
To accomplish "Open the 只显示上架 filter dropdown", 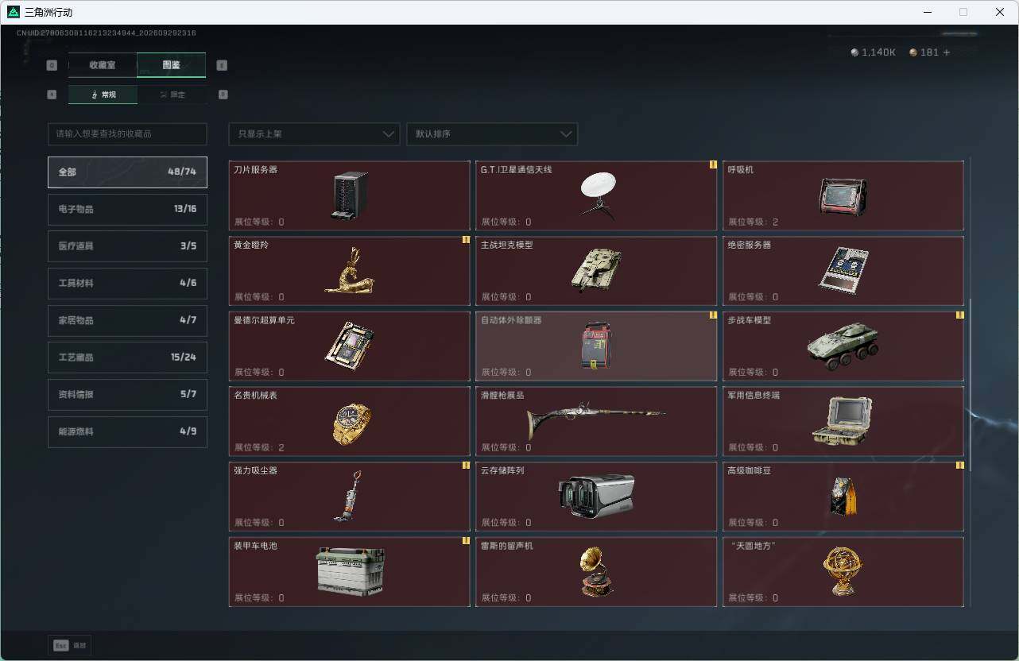I will point(314,134).
